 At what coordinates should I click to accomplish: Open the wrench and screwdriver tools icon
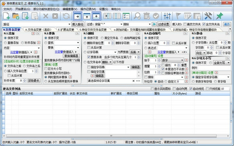(208, 16)
